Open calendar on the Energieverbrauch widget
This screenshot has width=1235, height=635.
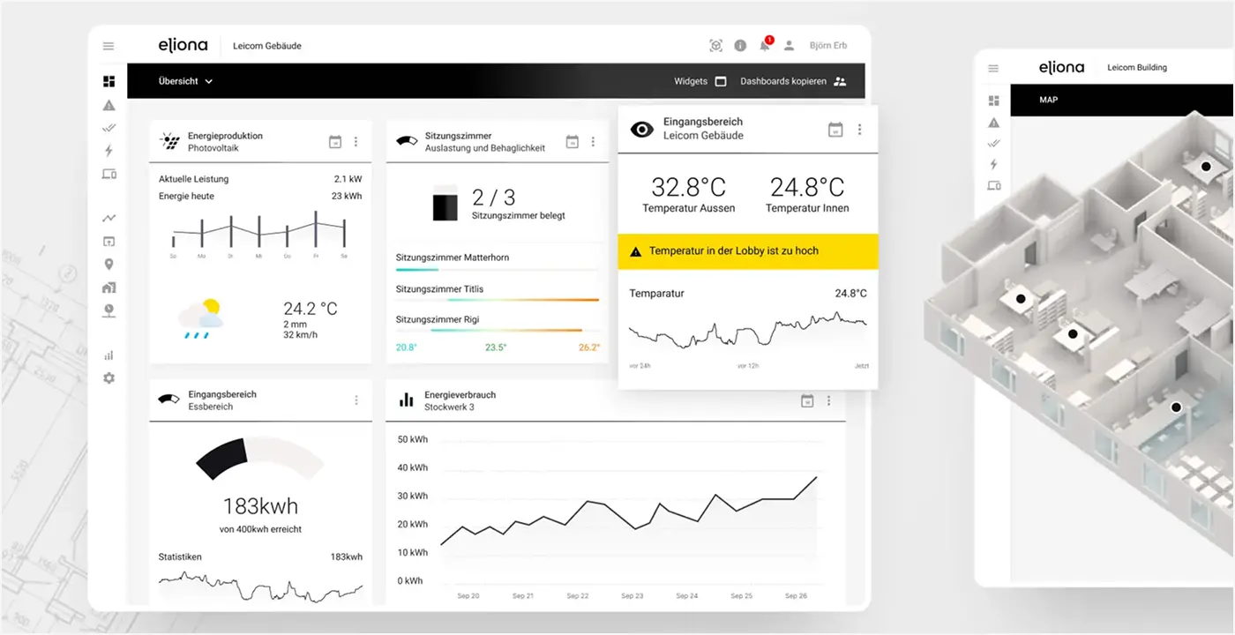point(806,401)
